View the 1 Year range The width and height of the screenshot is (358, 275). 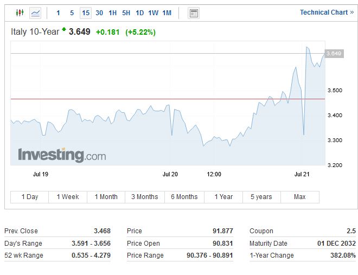(223, 197)
